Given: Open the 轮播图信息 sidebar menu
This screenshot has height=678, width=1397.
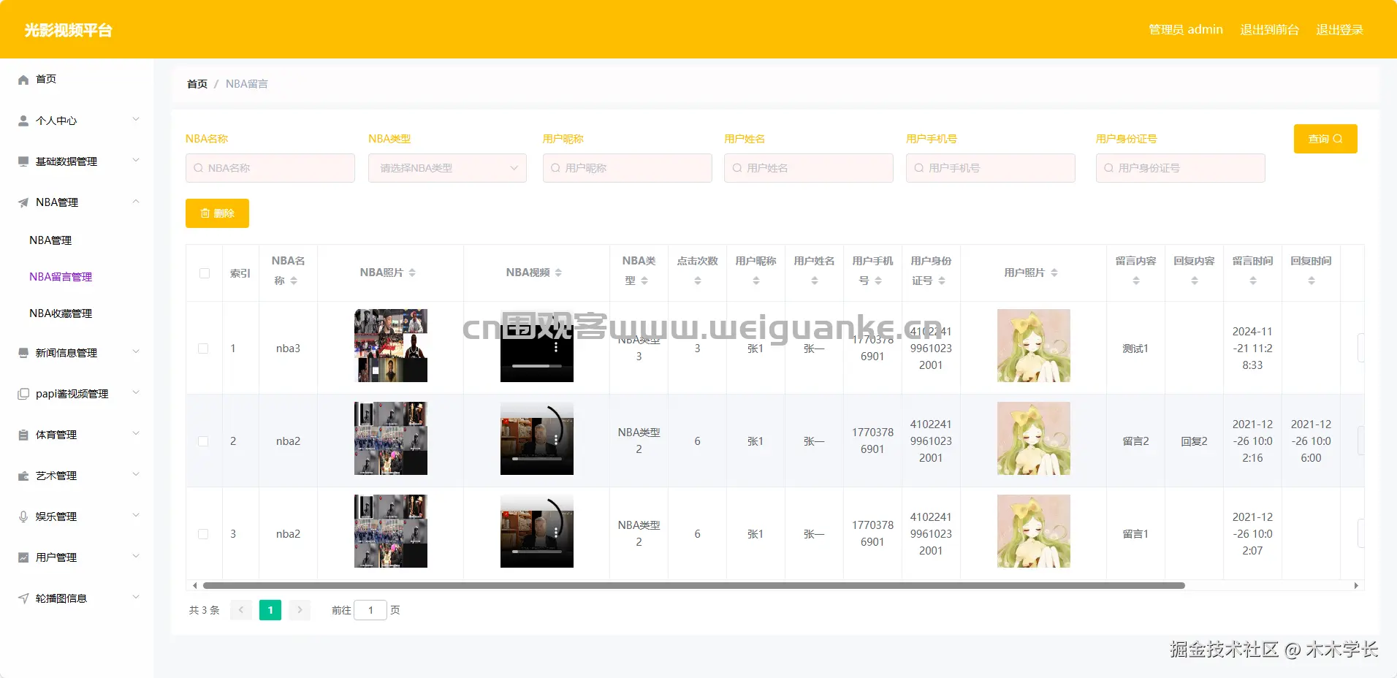Looking at the screenshot, I should tap(77, 598).
